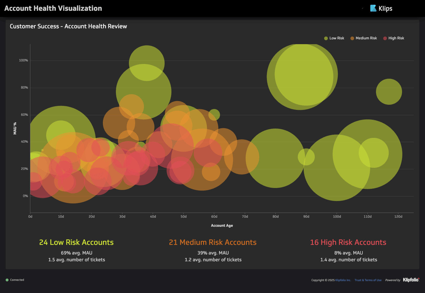The width and height of the screenshot is (425, 293).
Task: Click the 16 High Risk Accounts heading
Action: 348,242
